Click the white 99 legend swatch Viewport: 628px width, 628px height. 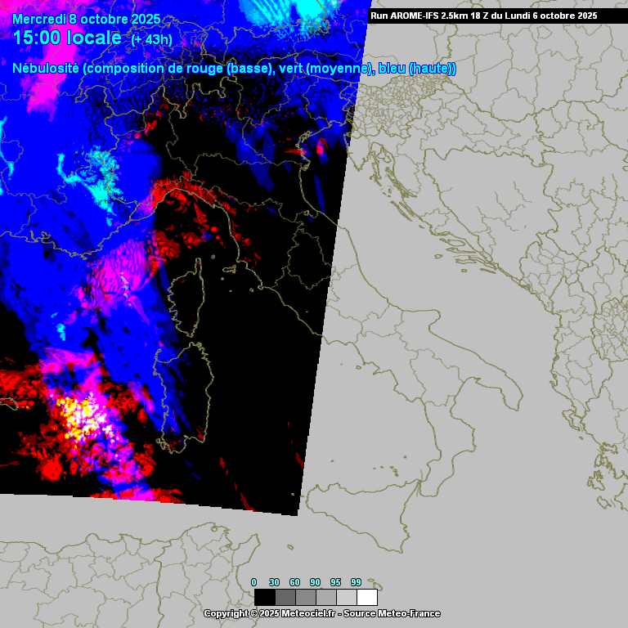367,597
